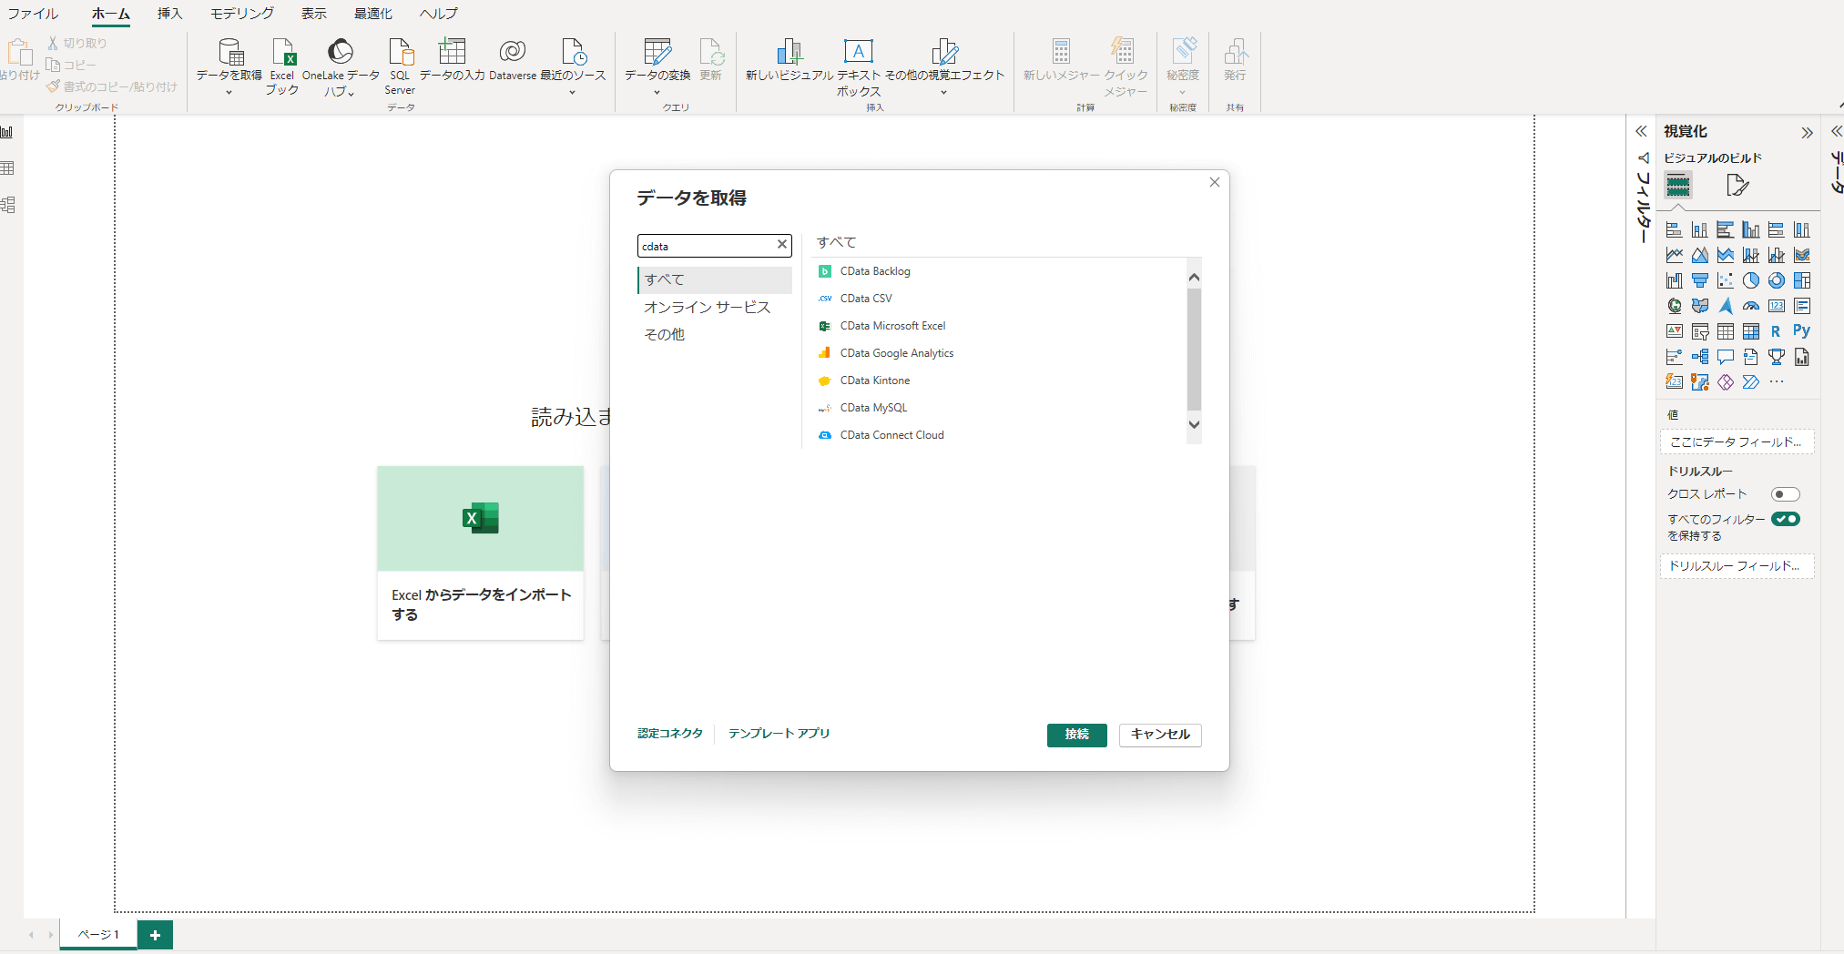This screenshot has width=1844, height=954.
Task: Expand the データを取得 ribbon dropdown
Action: [229, 92]
